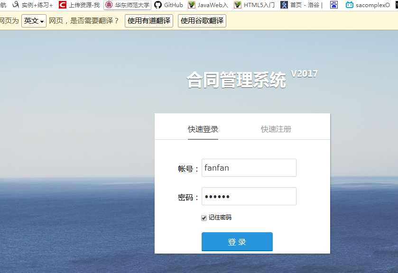The height and width of the screenshot is (273, 398).
Task: Click the sacomplexO bookmark label
Action: pos(372,5)
